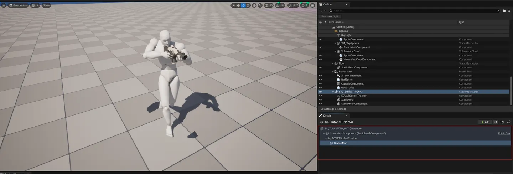Click the visibility eye column header

(320, 22)
